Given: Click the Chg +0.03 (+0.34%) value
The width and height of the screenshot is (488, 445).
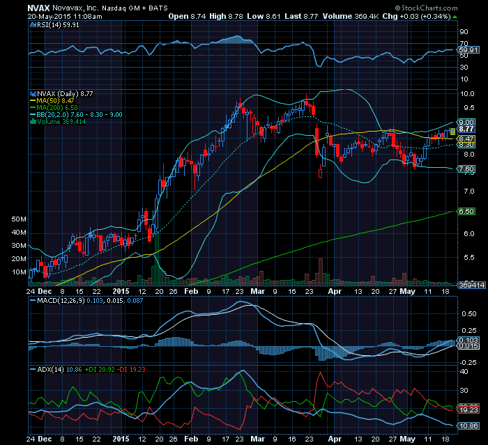Looking at the screenshot, I should coord(416,17).
